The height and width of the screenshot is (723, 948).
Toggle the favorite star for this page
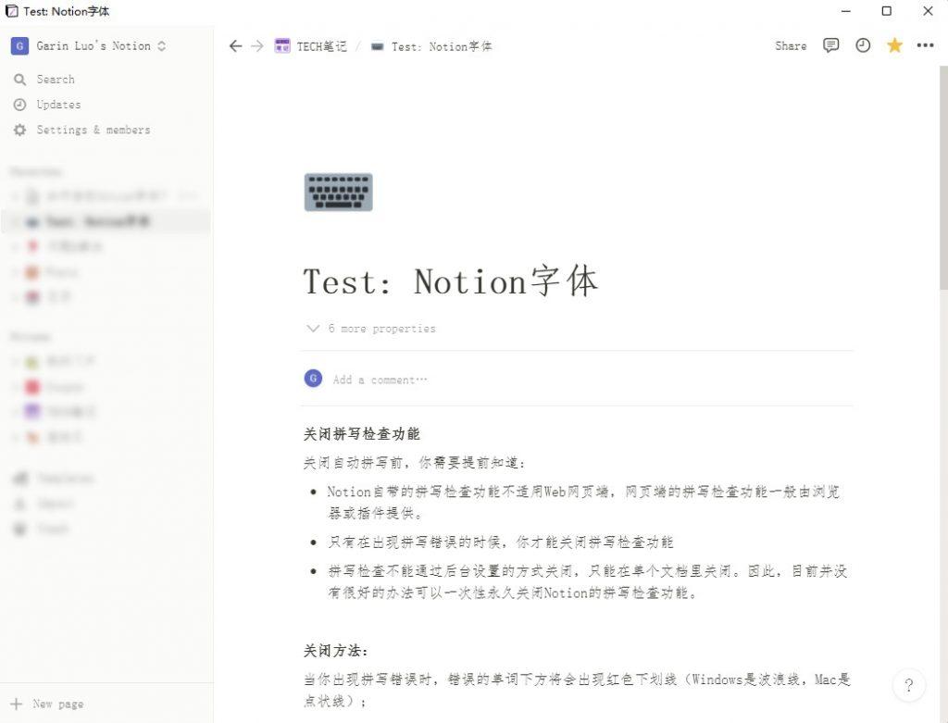tap(894, 44)
